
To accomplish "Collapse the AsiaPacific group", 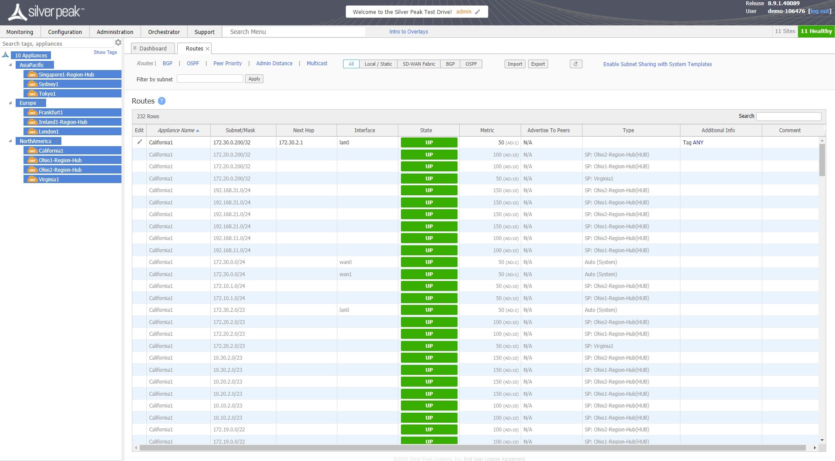I will pos(10,65).
